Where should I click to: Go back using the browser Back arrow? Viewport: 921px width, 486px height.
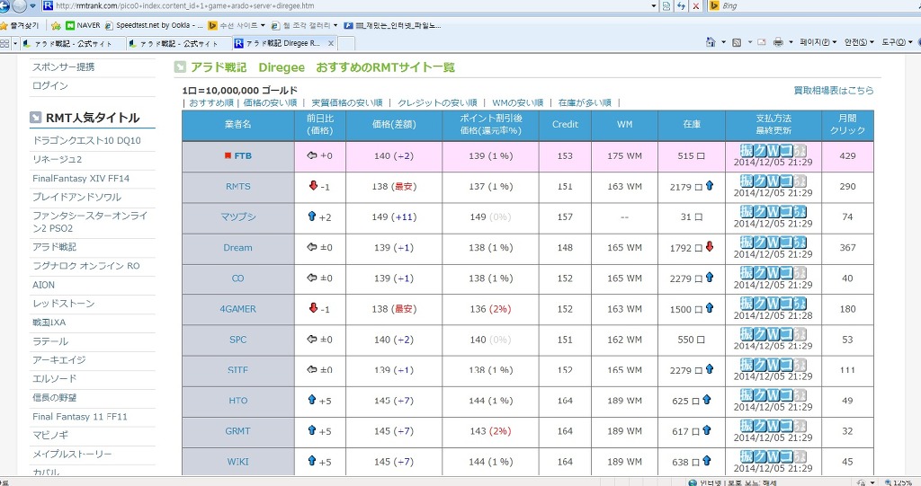4,6
